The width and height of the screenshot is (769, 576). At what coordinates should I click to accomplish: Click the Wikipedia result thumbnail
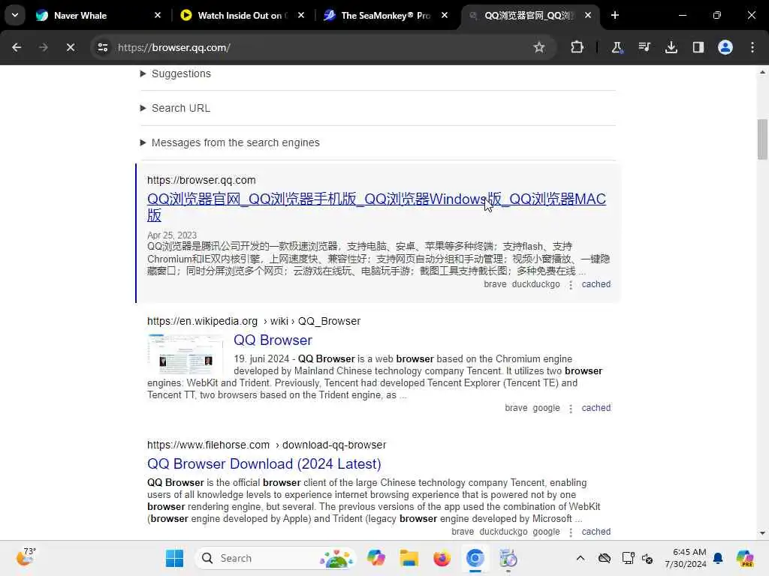185,354
